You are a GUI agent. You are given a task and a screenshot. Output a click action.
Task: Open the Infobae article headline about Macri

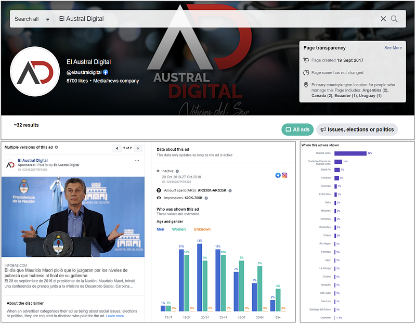(66, 273)
